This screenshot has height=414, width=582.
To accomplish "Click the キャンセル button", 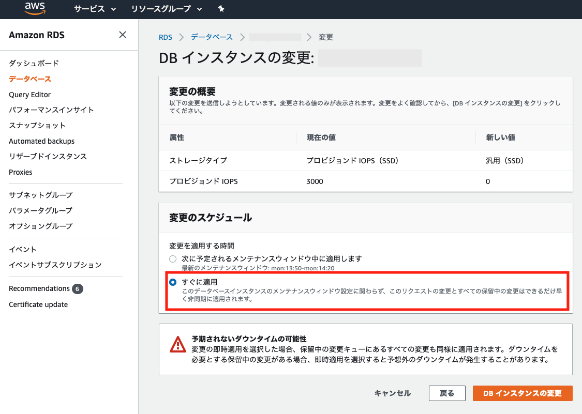I will [x=392, y=393].
